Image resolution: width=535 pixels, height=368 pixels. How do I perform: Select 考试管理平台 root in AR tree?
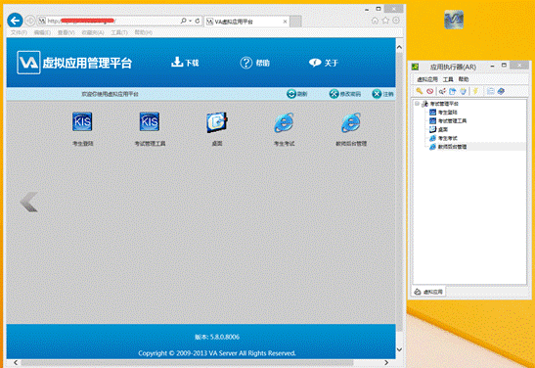click(x=444, y=104)
